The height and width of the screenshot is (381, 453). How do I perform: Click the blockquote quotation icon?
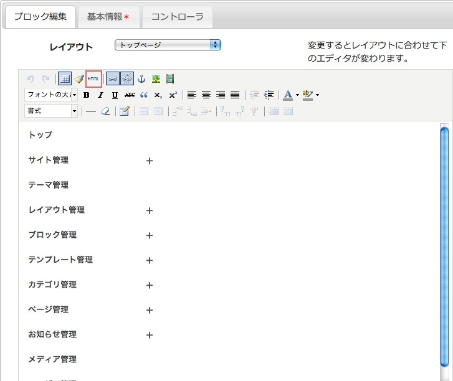point(143,95)
